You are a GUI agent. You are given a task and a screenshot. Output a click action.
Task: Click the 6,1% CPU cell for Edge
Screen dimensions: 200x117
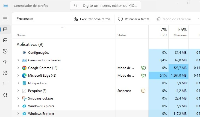click(x=158, y=76)
